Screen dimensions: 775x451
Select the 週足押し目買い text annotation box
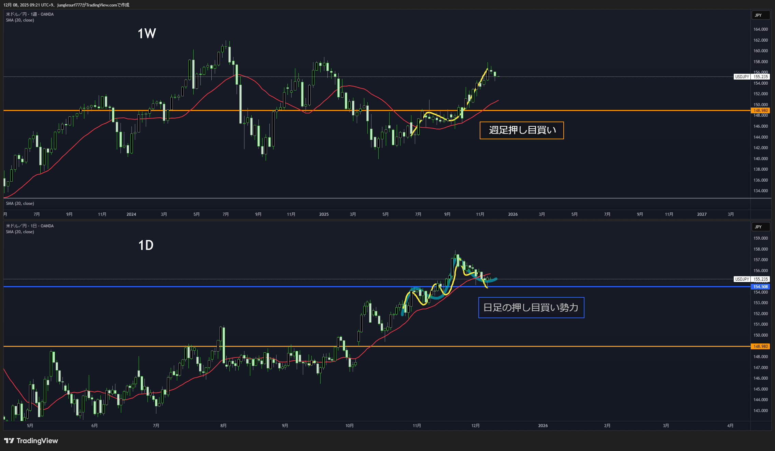521,130
